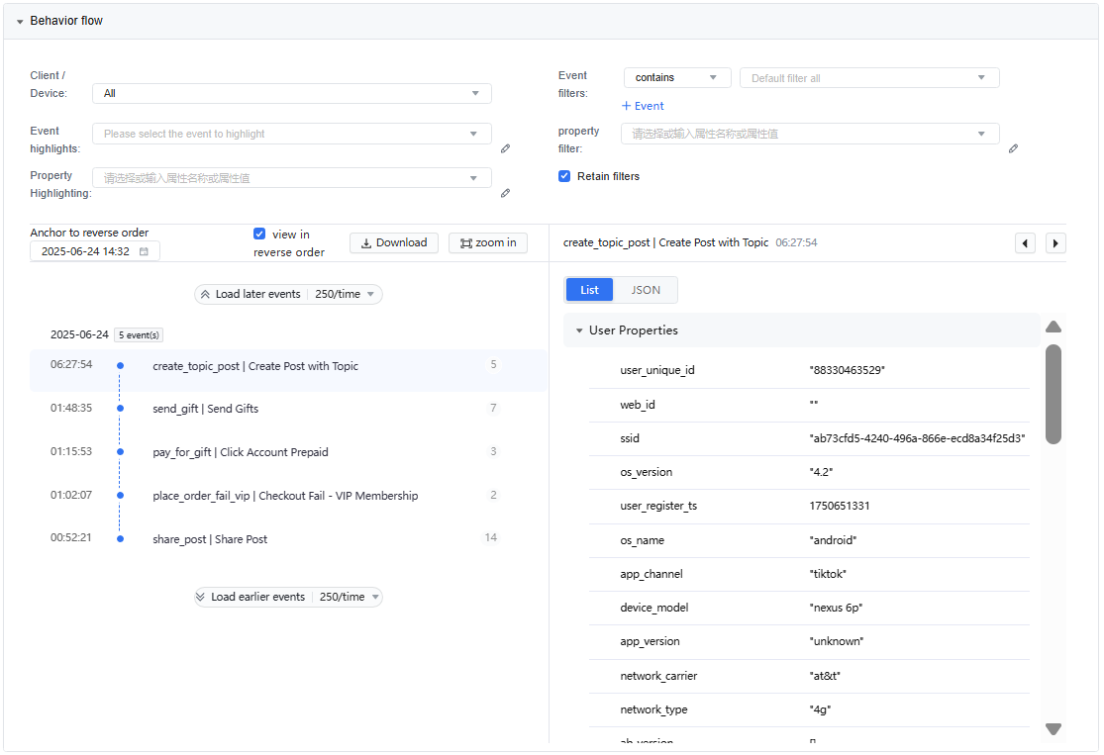The width and height of the screenshot is (1104, 755).
Task: Go to previous event with left arrow
Action: [1025, 243]
